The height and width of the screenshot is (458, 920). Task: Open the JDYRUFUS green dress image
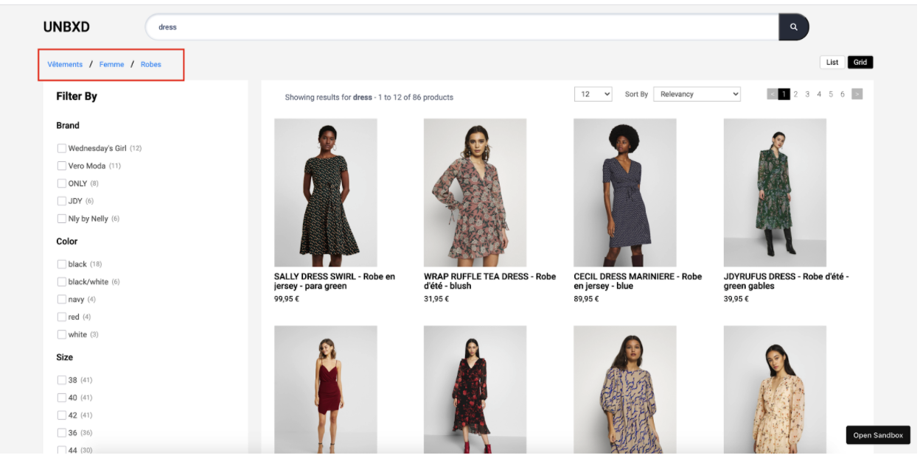(x=775, y=193)
